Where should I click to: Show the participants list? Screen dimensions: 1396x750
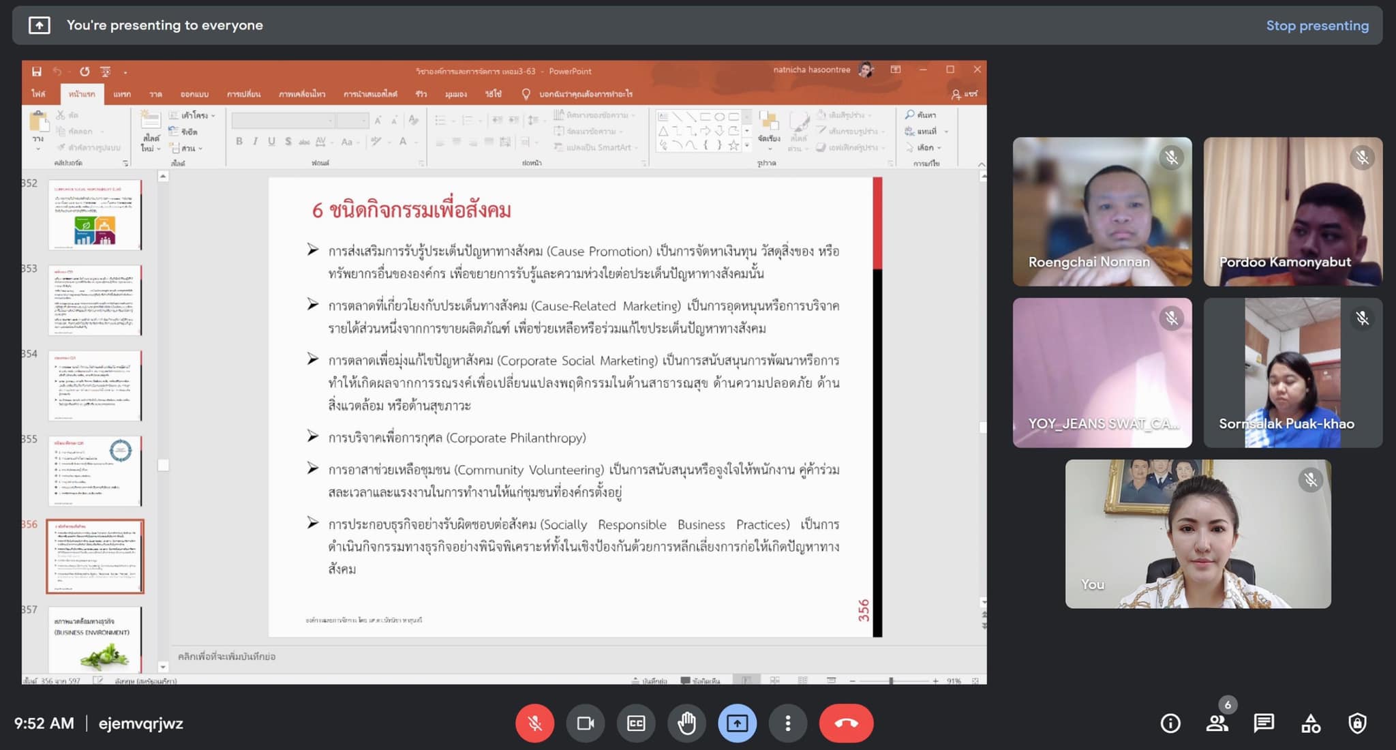coord(1217,723)
